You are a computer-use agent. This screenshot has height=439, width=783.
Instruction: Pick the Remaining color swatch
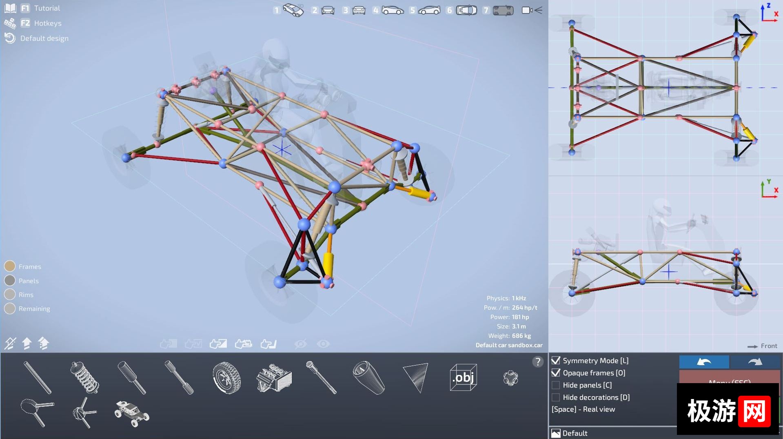coord(10,308)
